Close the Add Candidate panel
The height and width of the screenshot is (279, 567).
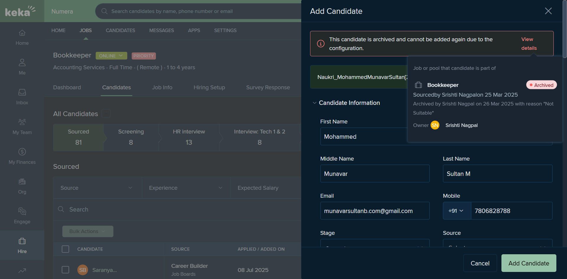point(548,11)
